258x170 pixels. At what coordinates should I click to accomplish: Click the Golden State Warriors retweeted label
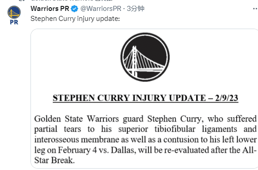coord(71,0)
